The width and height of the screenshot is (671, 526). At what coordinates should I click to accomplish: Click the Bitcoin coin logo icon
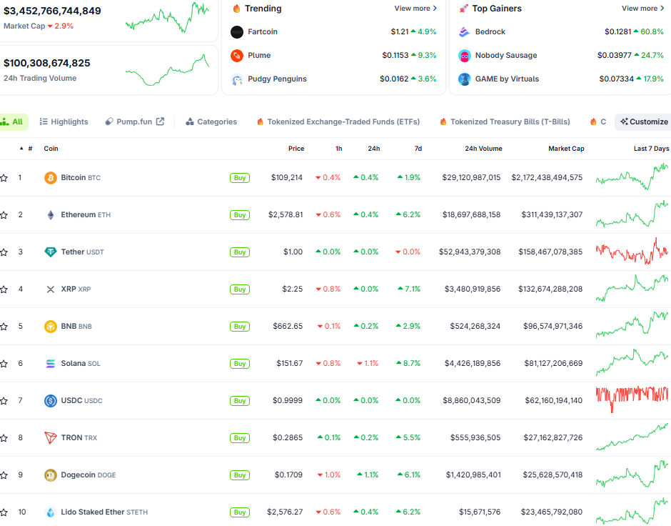(x=51, y=178)
